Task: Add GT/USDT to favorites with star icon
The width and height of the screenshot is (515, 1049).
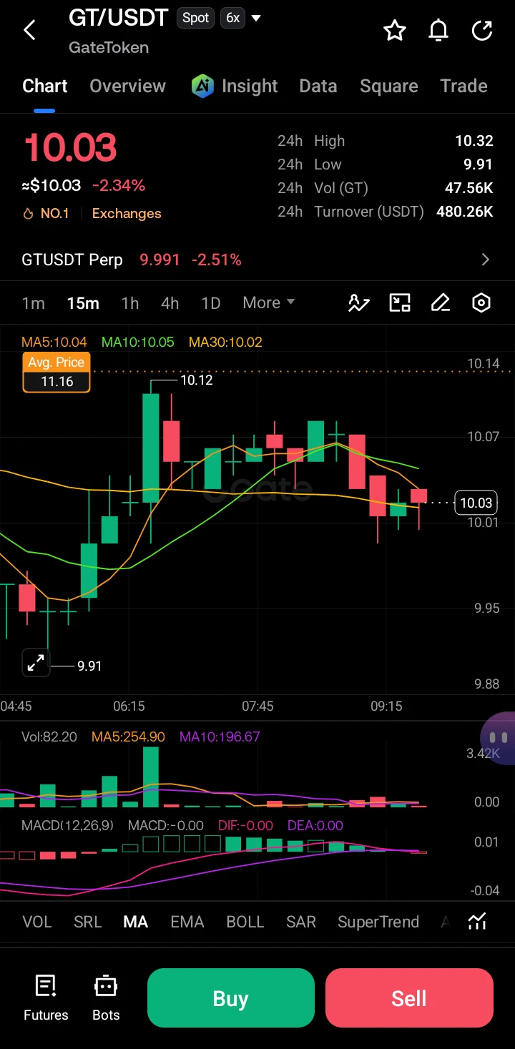Action: (395, 30)
